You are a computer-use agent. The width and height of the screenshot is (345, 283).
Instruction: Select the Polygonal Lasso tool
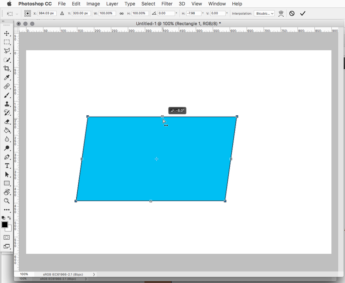(6, 51)
